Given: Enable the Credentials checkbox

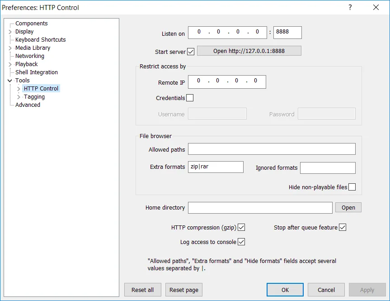Looking at the screenshot, I should 190,98.
